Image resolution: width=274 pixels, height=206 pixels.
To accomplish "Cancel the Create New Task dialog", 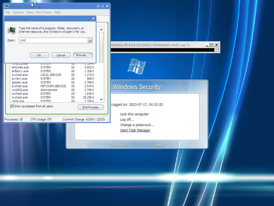I will point(61,55).
